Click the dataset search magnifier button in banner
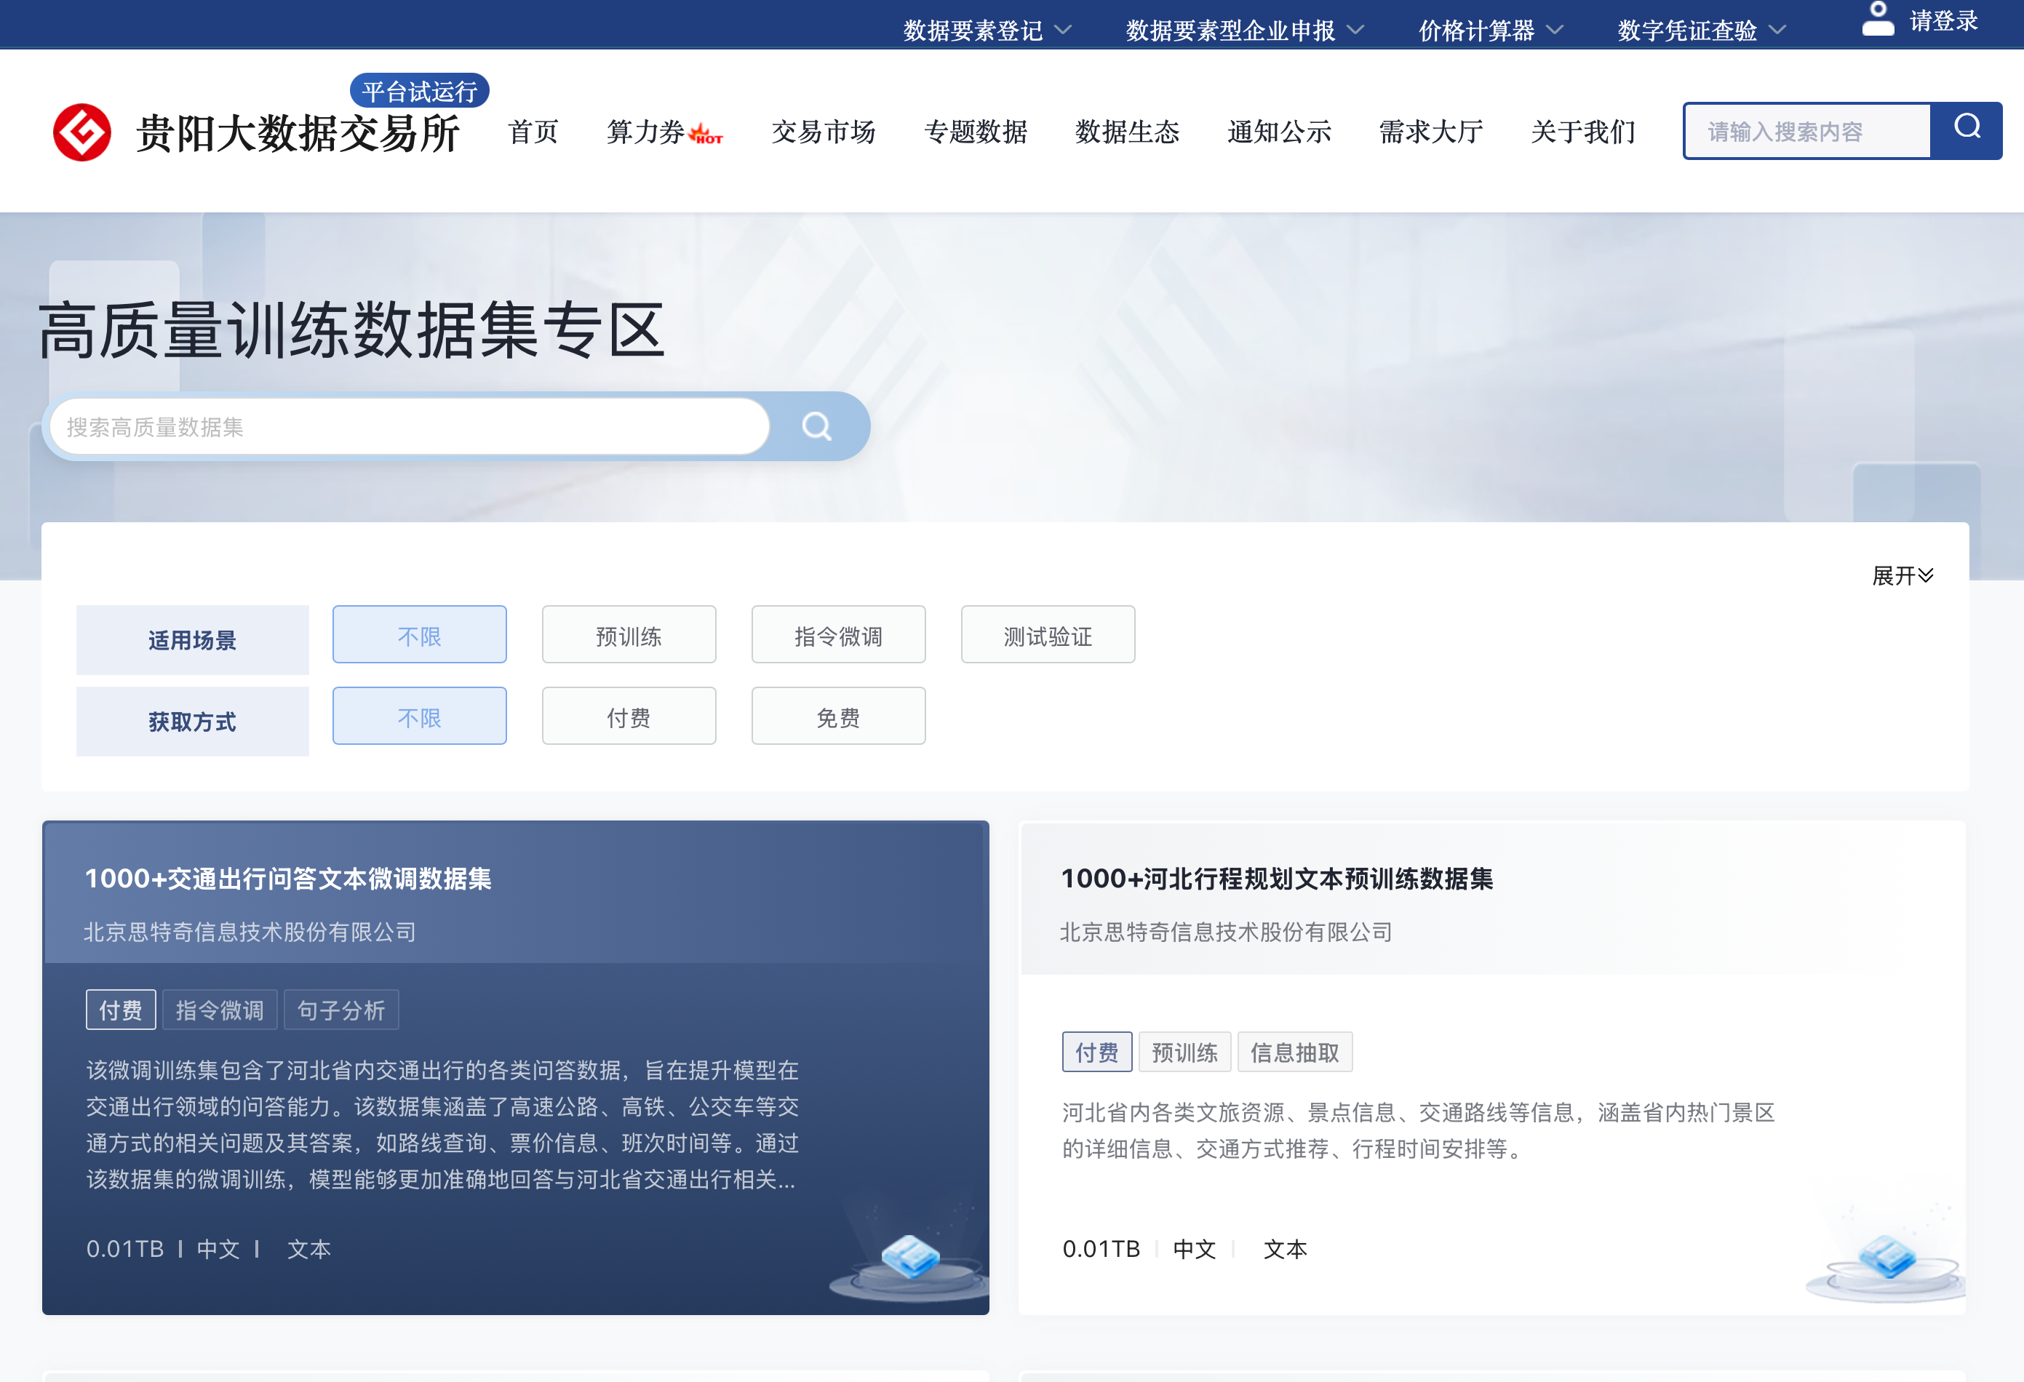 (816, 427)
